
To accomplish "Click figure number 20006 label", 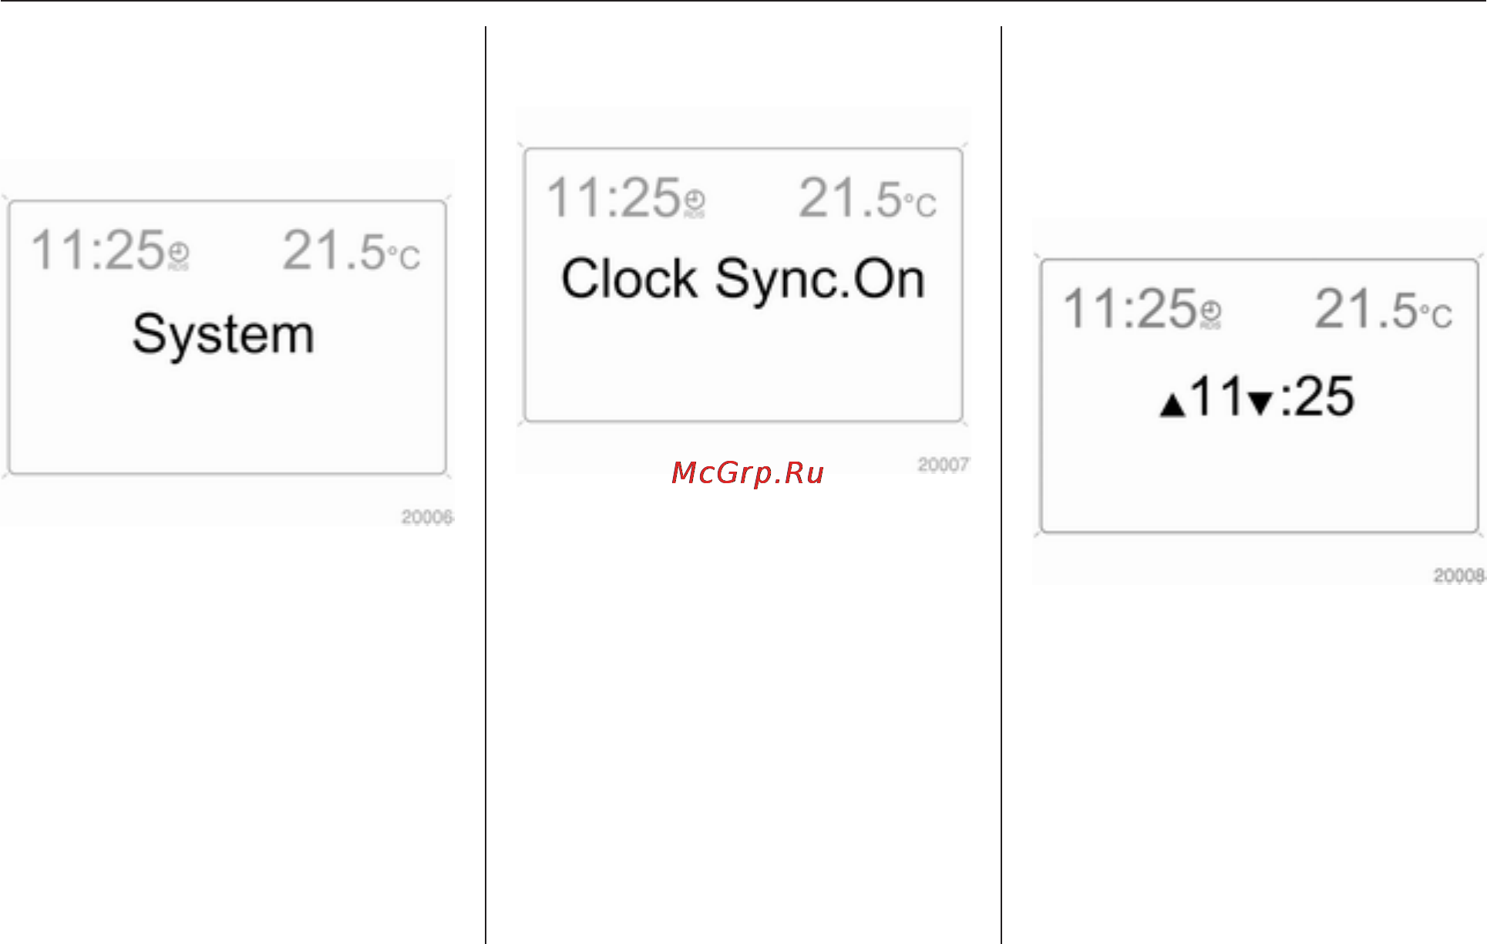I will pos(427,517).
